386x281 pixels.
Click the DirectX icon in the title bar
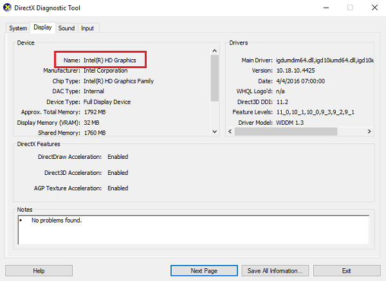(8, 8)
